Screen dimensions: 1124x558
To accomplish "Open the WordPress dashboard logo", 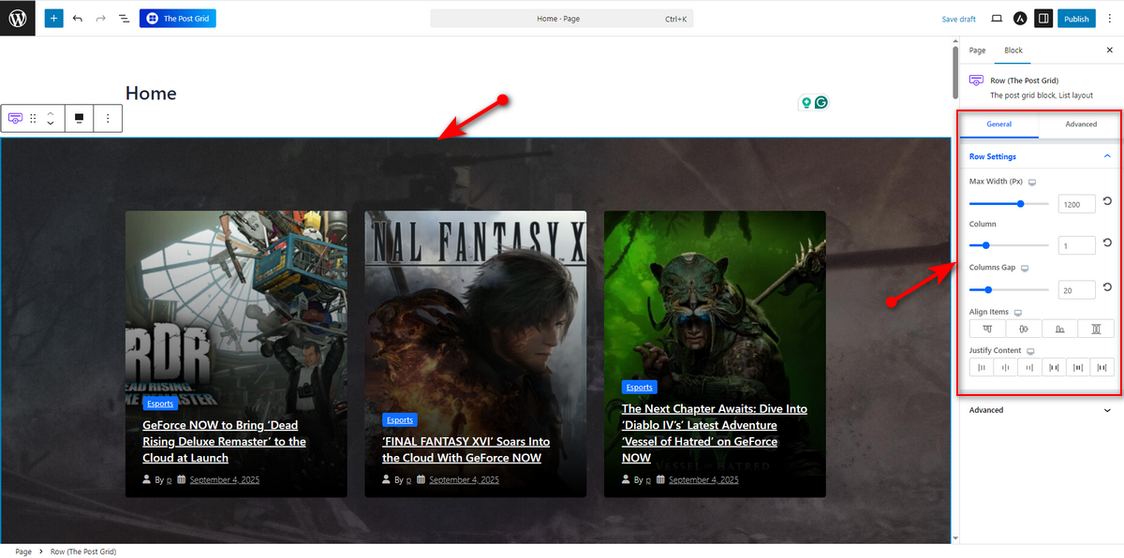I will [18, 18].
